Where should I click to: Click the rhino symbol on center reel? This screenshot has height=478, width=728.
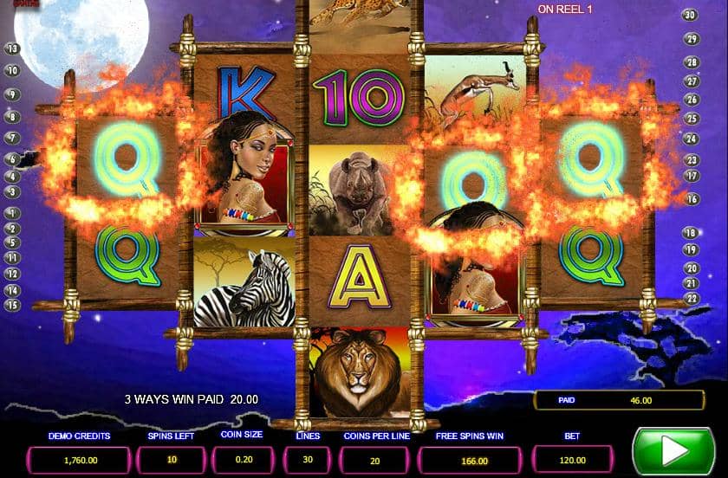[x=360, y=191]
